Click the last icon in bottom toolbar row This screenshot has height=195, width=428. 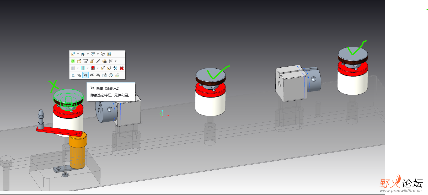[117, 75]
